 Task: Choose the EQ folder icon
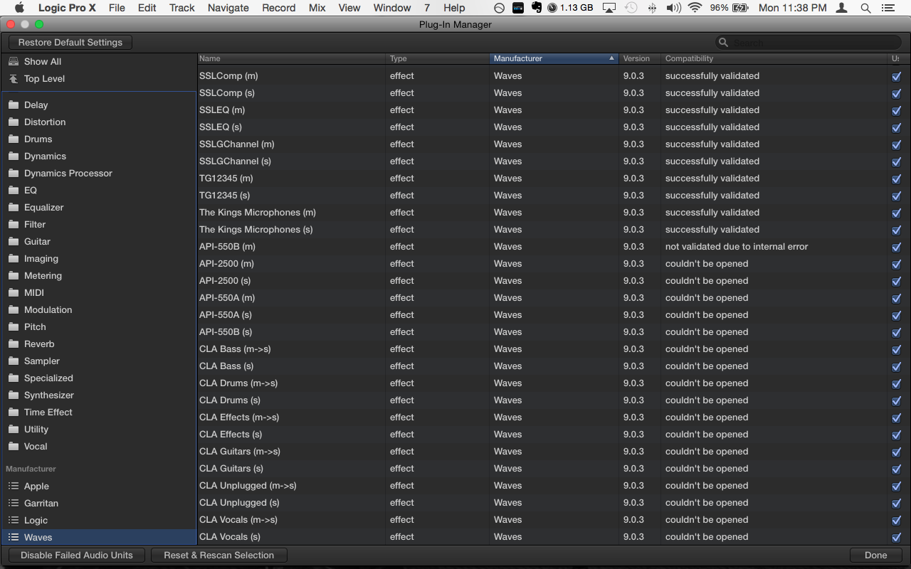click(14, 190)
